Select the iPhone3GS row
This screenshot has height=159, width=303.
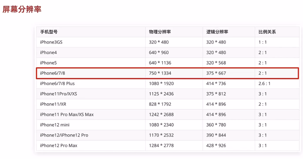click(51, 42)
